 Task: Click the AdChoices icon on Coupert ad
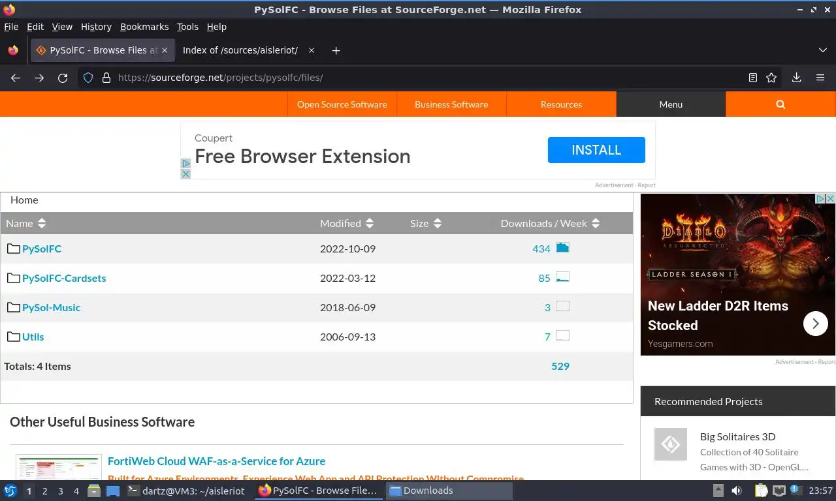click(x=185, y=164)
